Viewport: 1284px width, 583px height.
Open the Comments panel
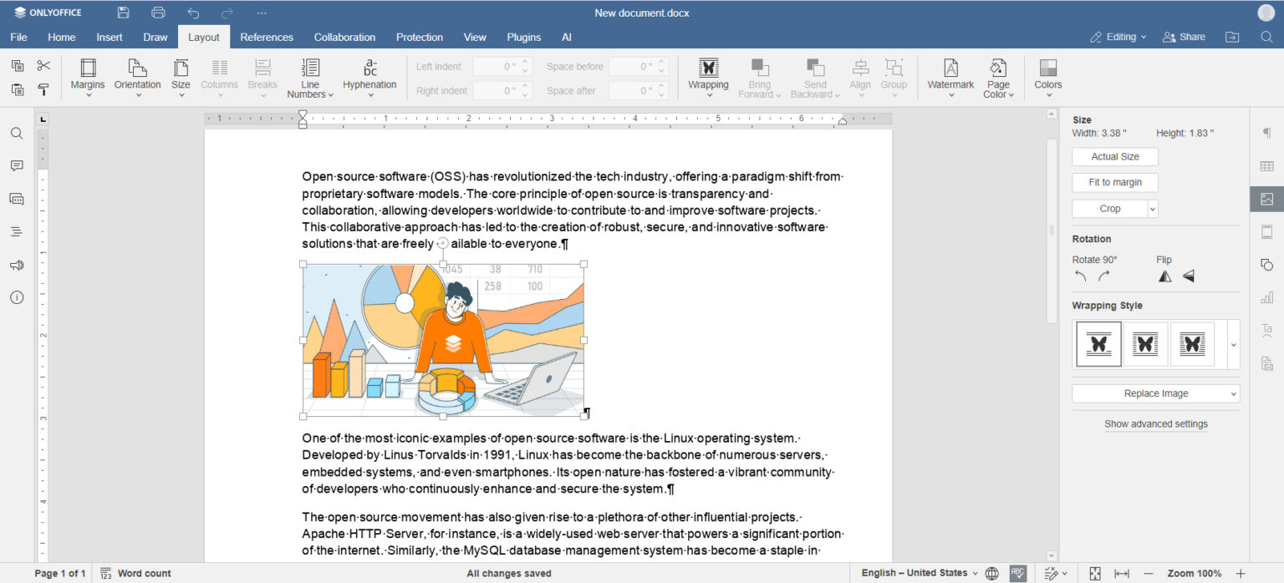16,165
